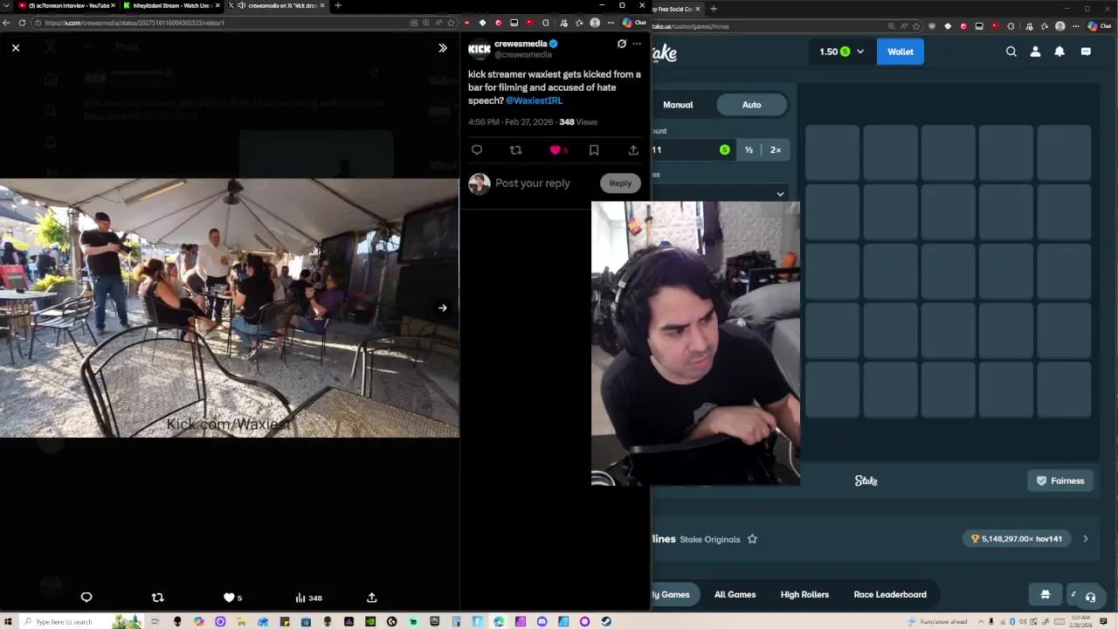Viewport: 1118px width, 629px height.
Task: Open a new tab in Stake browser
Action: (714, 9)
